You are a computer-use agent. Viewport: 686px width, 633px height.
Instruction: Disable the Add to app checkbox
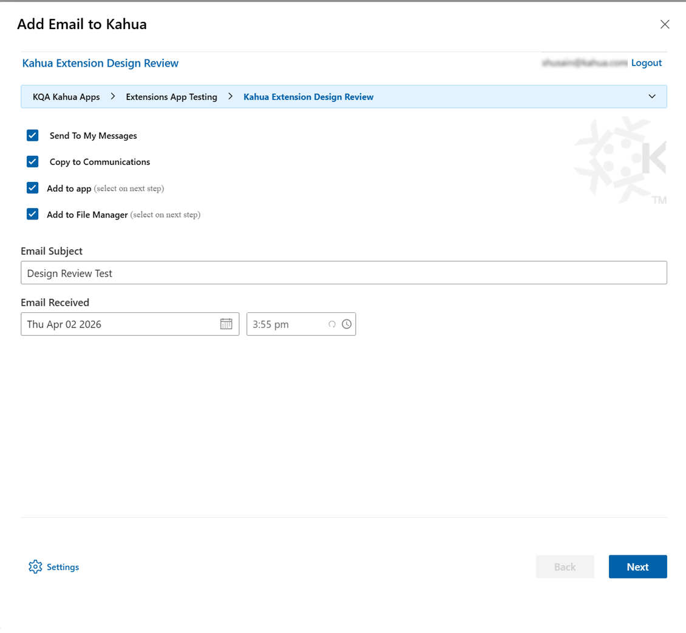coord(33,188)
